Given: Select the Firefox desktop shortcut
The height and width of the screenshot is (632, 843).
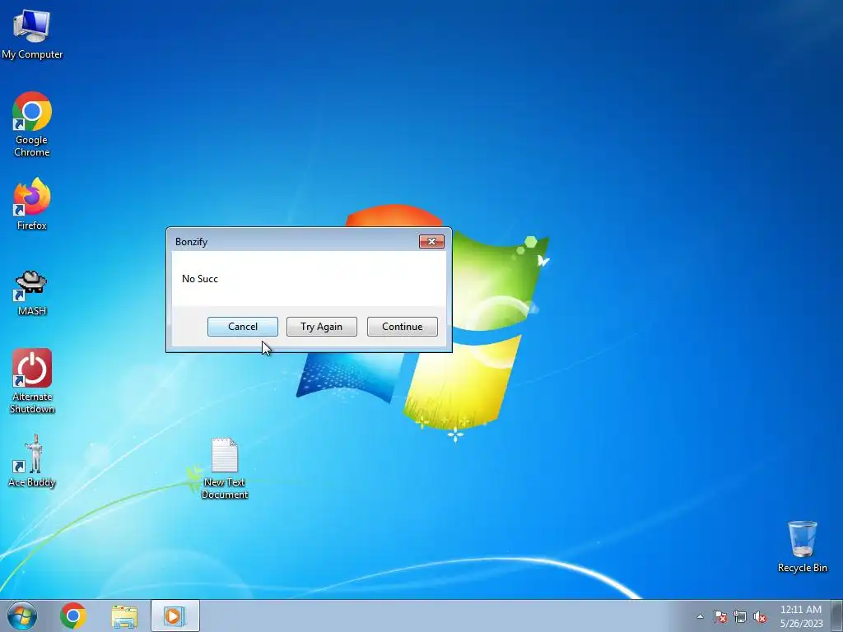Looking at the screenshot, I should click(x=32, y=204).
